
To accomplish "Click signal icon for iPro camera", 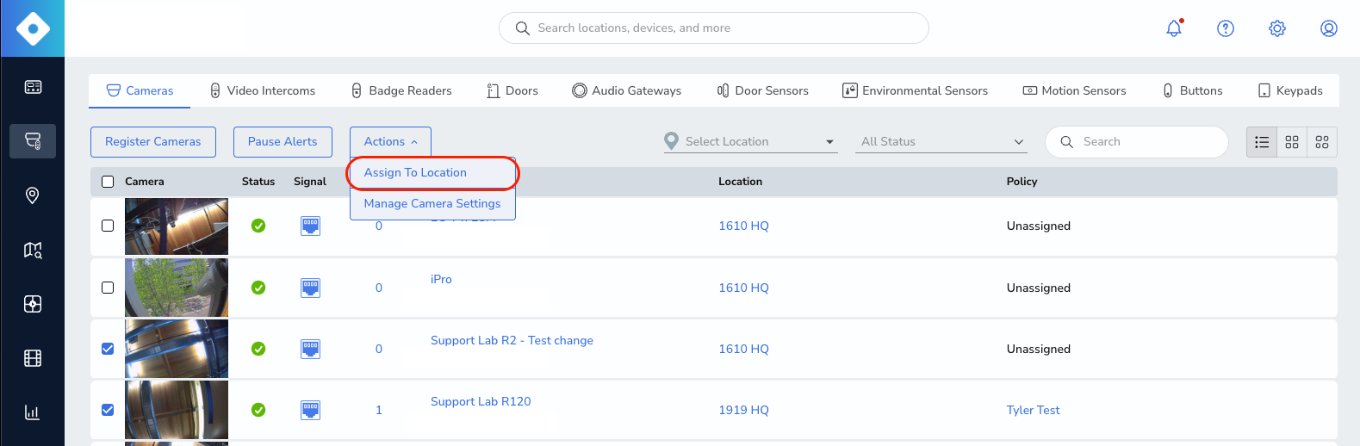I will (310, 288).
